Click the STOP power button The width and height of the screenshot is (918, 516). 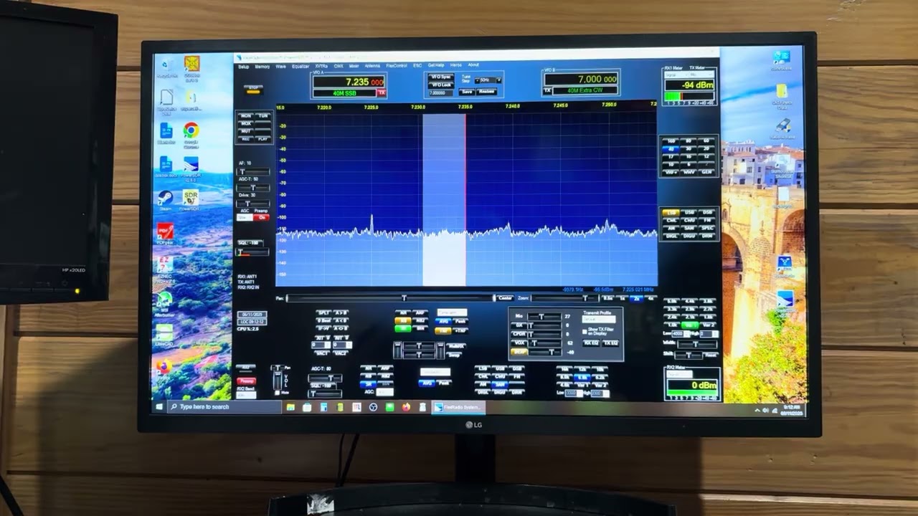click(x=253, y=90)
